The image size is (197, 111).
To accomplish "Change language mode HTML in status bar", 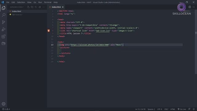I will (x=173, y=109).
